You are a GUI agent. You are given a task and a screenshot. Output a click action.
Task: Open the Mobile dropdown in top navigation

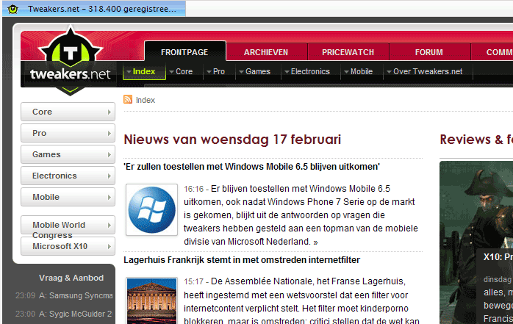[358, 71]
